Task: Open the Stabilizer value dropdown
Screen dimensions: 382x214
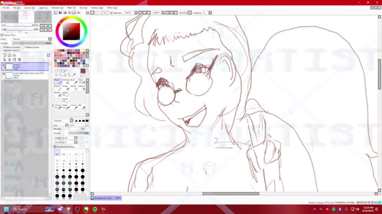Action: click(x=210, y=12)
